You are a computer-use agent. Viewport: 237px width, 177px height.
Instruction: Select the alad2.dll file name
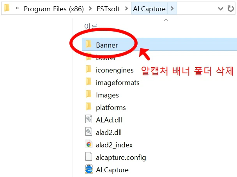pyautogui.click(x=109, y=133)
